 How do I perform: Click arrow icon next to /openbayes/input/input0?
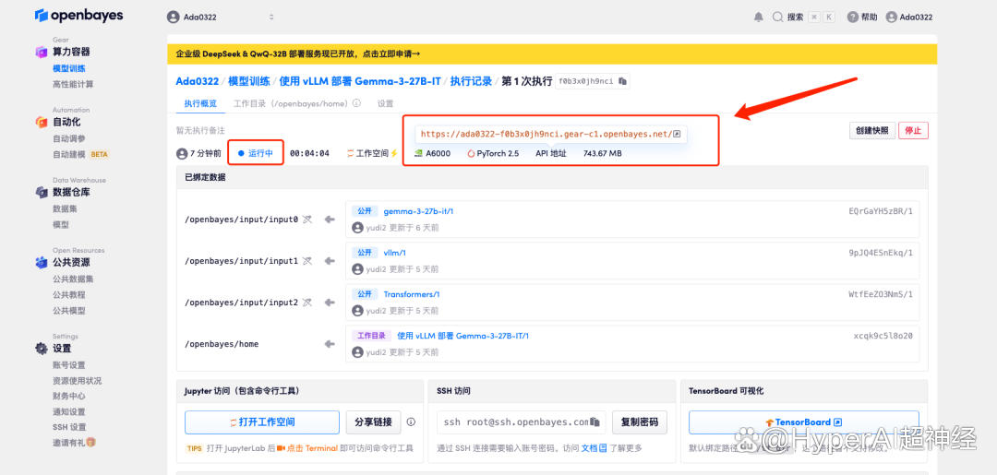tap(330, 220)
